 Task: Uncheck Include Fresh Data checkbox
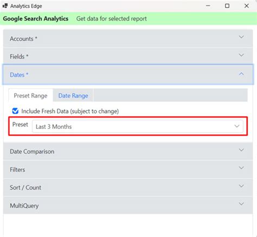coord(15,111)
